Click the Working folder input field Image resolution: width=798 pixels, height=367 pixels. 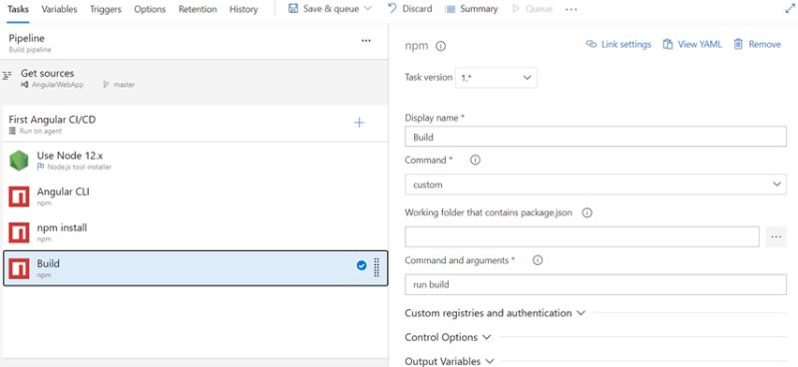click(583, 236)
